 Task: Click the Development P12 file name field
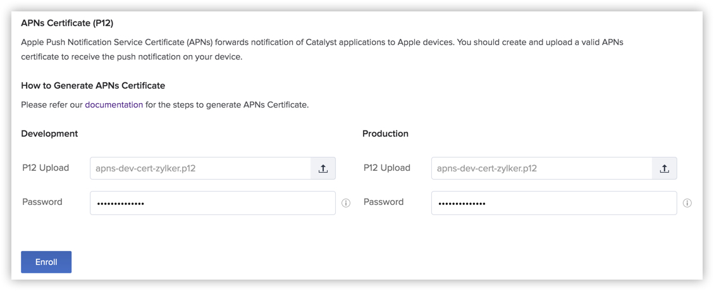tap(200, 168)
